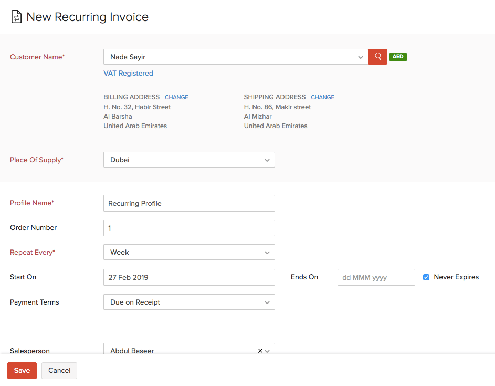Change the shipping address
The width and height of the screenshot is (495, 386).
pos(322,97)
